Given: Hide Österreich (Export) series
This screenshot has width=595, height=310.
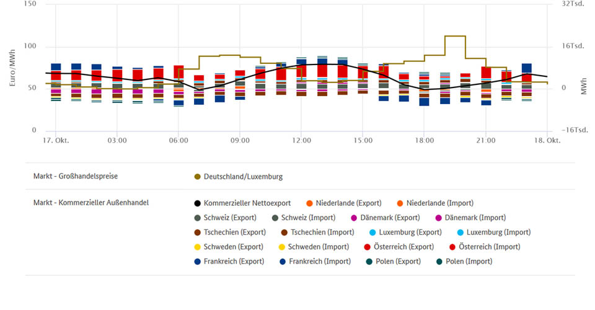Looking at the screenshot, I should [399, 247].
